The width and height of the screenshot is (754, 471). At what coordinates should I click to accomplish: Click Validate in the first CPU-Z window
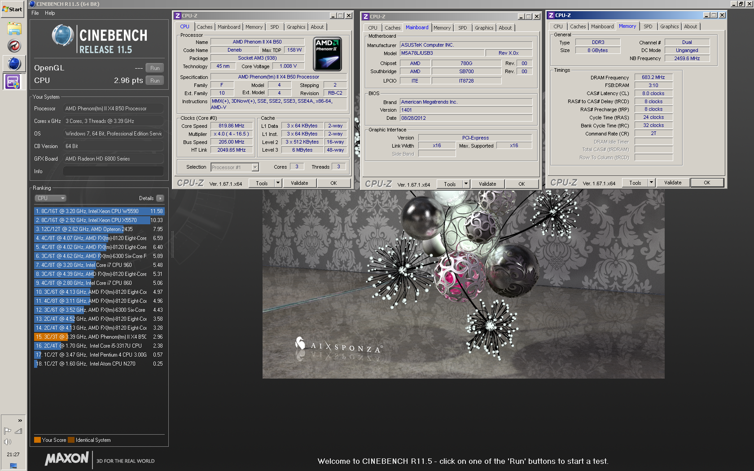[299, 183]
